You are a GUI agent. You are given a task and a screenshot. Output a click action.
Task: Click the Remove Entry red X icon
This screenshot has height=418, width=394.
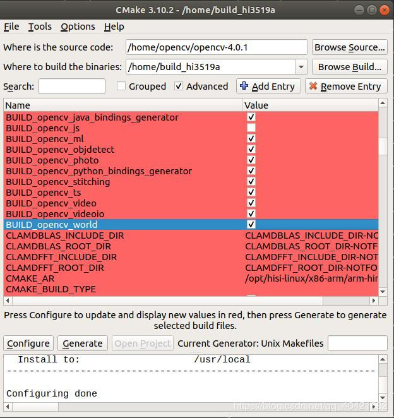(x=313, y=86)
